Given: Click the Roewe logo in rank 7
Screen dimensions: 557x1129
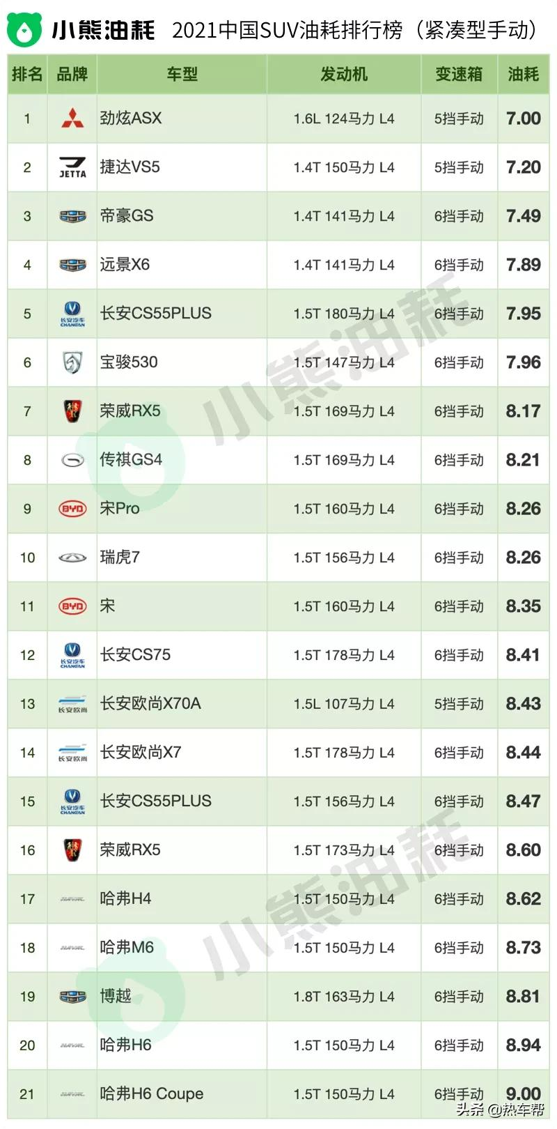Looking at the screenshot, I should click(72, 411).
